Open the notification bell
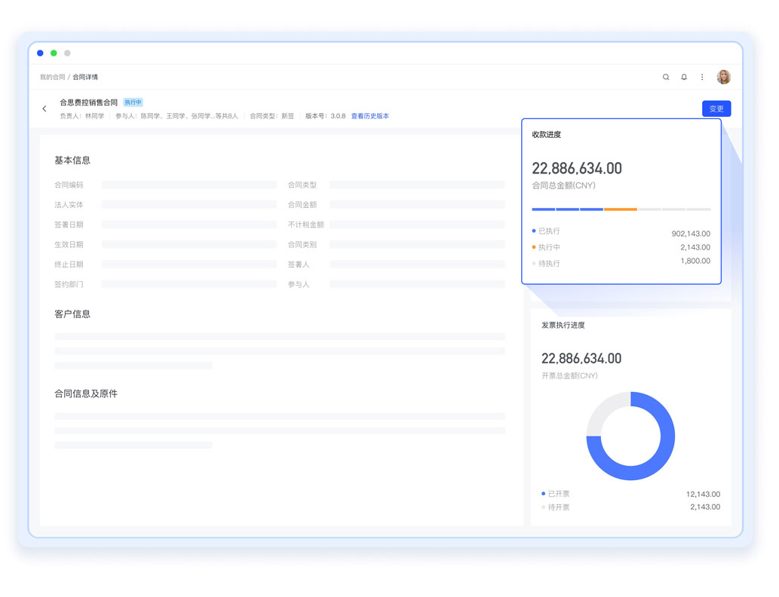 [x=684, y=77]
